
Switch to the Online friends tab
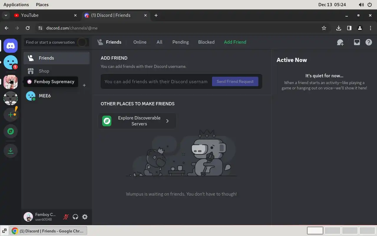pos(140,42)
